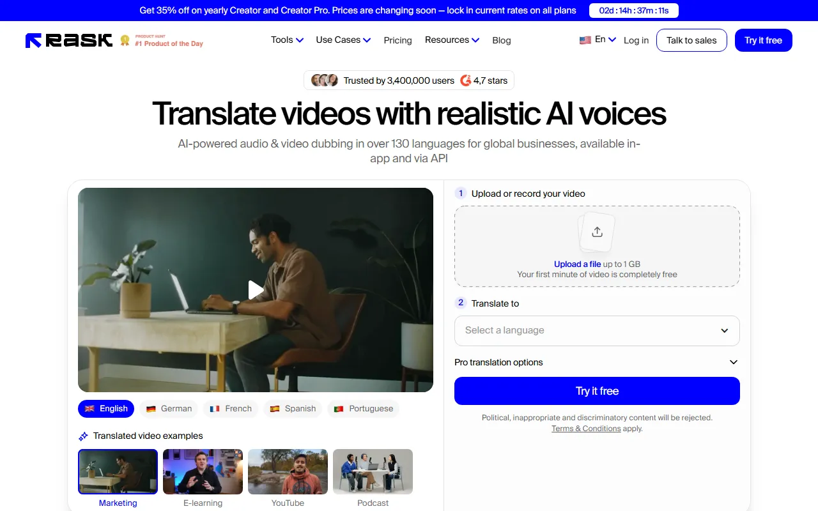Click the US flag language icon
Image resolution: width=818 pixels, height=511 pixels.
pyautogui.click(x=585, y=40)
